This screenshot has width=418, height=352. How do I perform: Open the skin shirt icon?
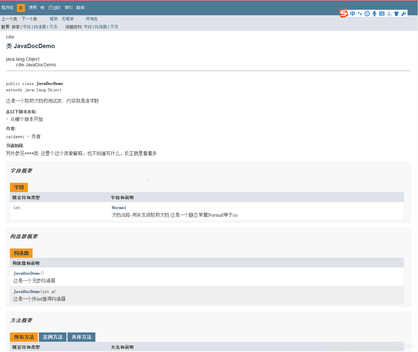pos(396,14)
